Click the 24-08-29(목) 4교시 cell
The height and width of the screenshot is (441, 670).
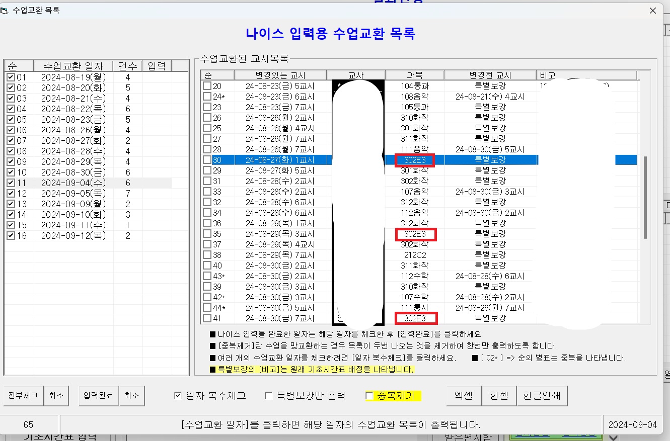point(280,244)
